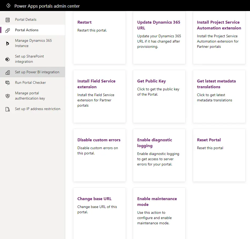Click 'Change base URL of this portal.' text

pos(97,209)
